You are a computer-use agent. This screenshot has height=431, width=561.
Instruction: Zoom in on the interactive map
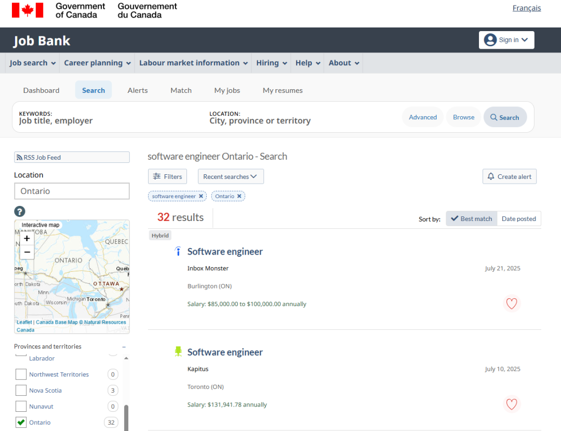point(27,239)
